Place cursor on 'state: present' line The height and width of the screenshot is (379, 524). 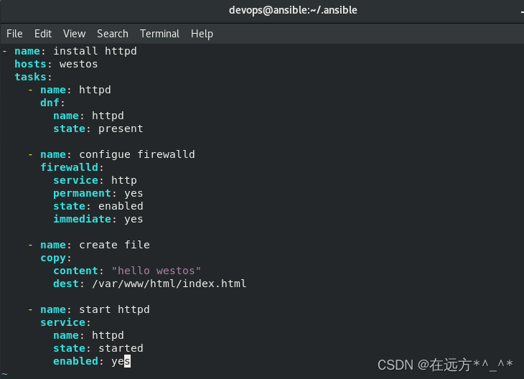click(x=98, y=128)
